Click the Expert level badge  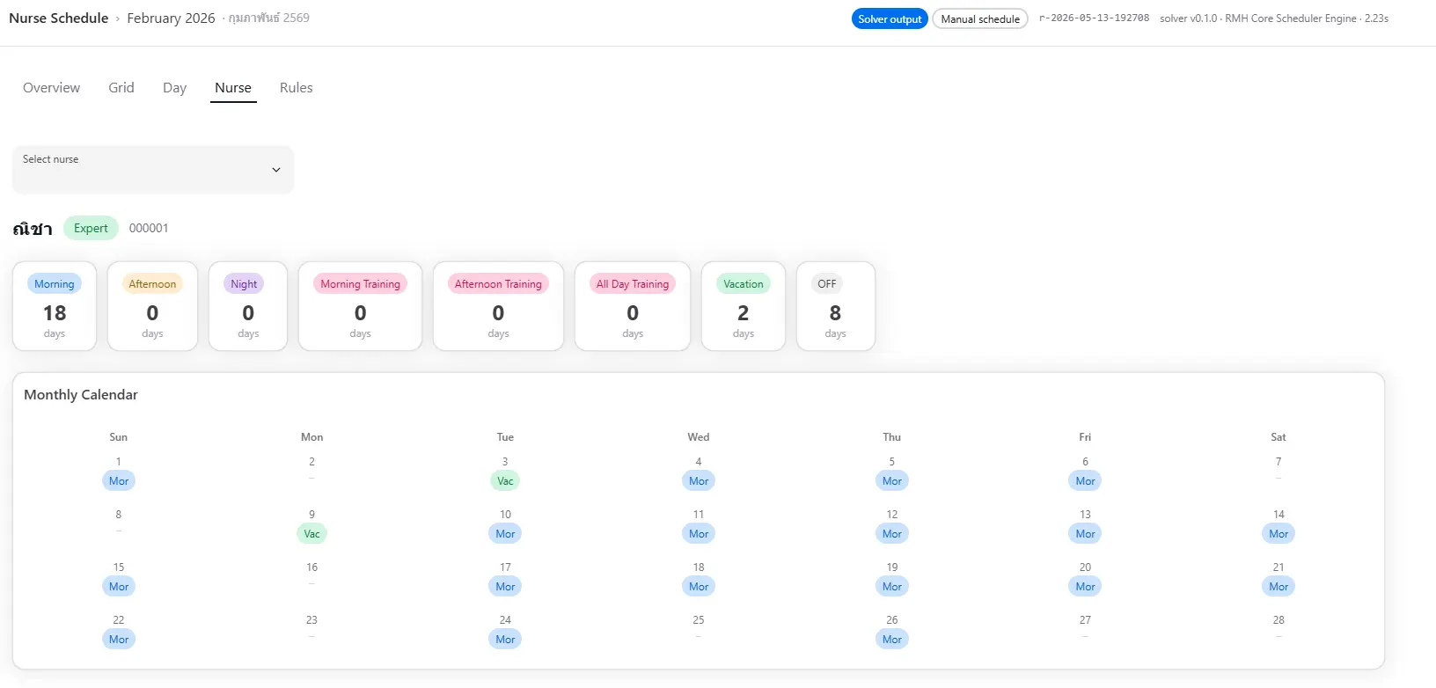(91, 228)
